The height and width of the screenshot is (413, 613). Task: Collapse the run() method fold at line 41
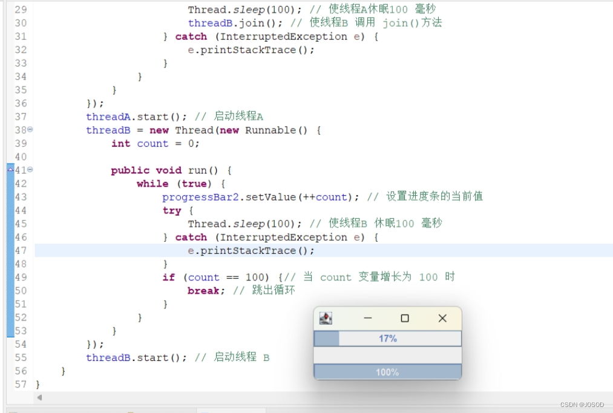click(30, 169)
